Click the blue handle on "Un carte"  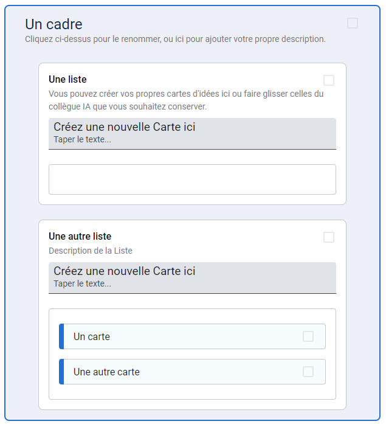(61, 336)
